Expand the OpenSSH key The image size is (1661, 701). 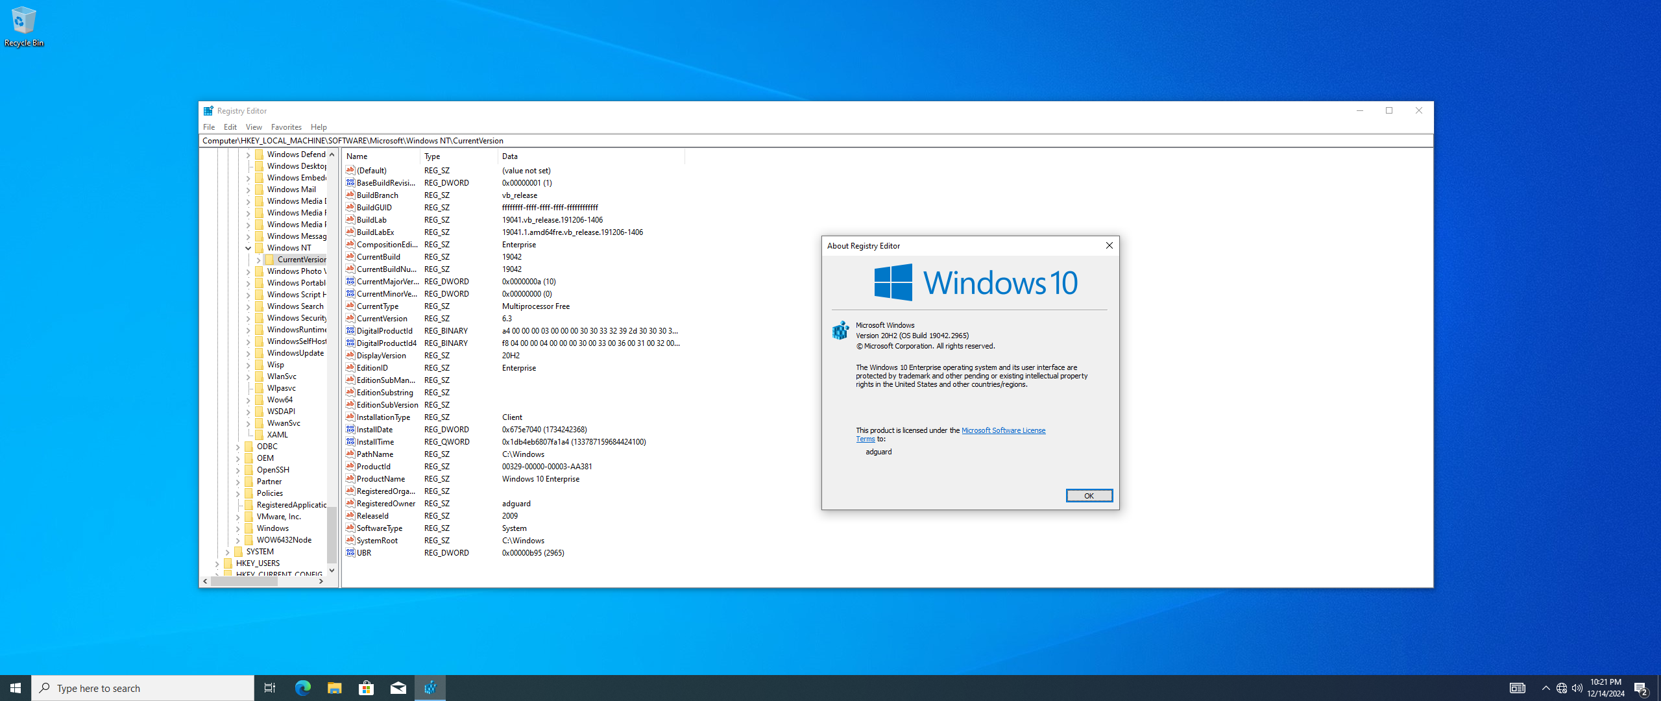tap(237, 470)
